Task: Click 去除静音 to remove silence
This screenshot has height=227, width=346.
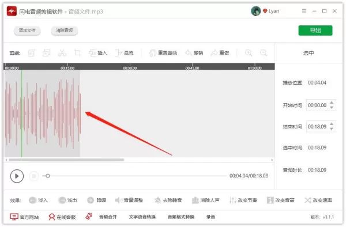Action: click(168, 200)
